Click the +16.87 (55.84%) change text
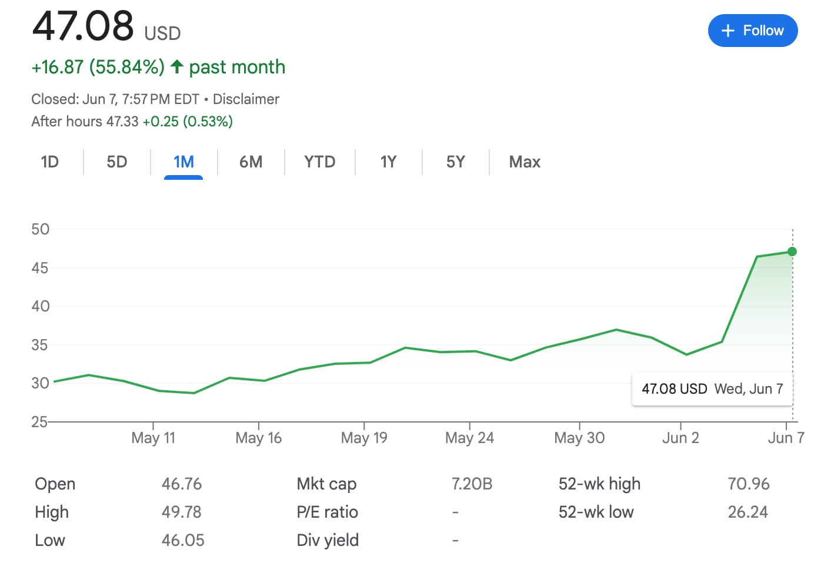The width and height of the screenshot is (821, 570). click(x=98, y=67)
